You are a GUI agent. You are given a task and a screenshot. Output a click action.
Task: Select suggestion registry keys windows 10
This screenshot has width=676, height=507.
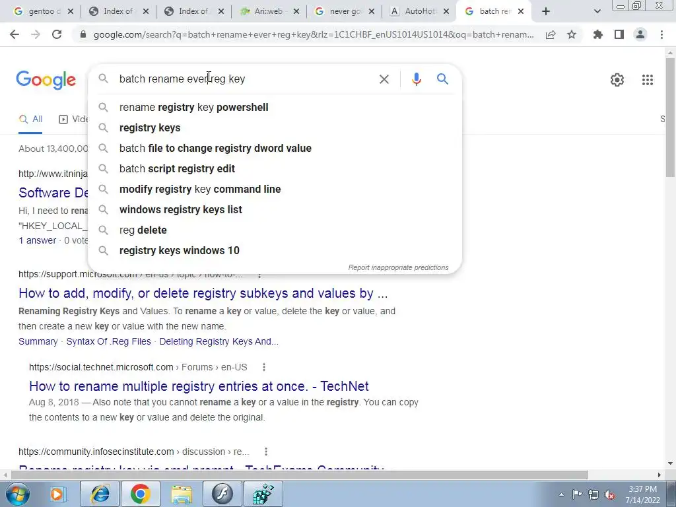[275, 250]
